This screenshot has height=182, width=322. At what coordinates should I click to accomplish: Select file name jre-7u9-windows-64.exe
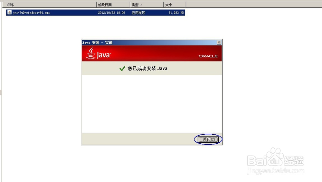pos(31,13)
